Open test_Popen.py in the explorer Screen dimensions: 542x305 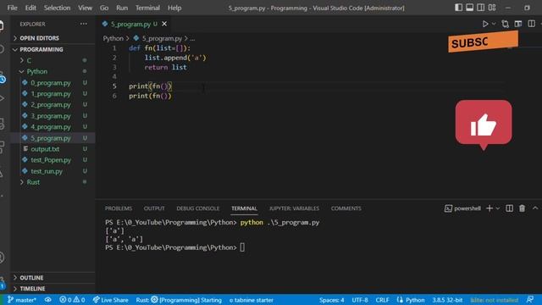point(51,160)
